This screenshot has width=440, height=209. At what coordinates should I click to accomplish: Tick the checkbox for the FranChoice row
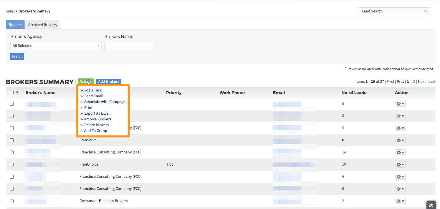pos(12,164)
